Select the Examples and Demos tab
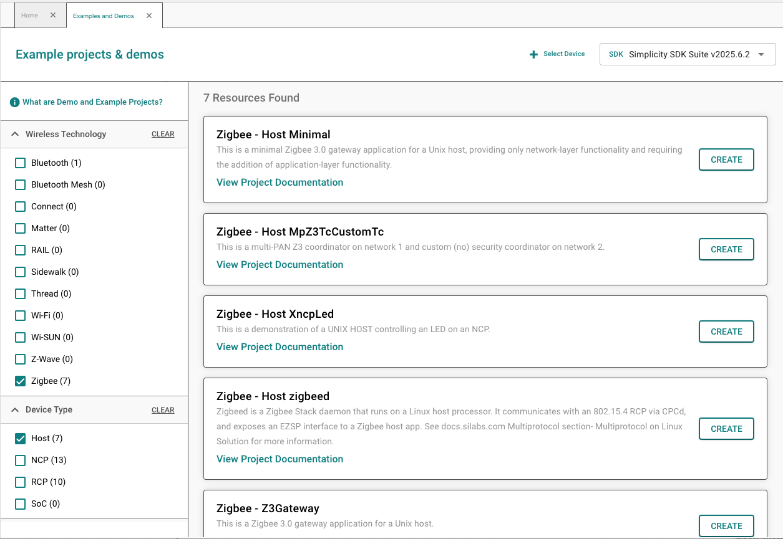The image size is (783, 539). tap(103, 16)
